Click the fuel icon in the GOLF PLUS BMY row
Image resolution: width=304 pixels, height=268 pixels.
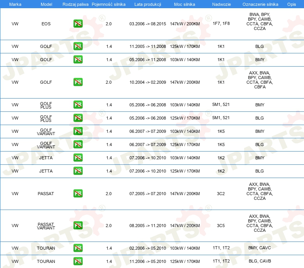[x=78, y=105]
